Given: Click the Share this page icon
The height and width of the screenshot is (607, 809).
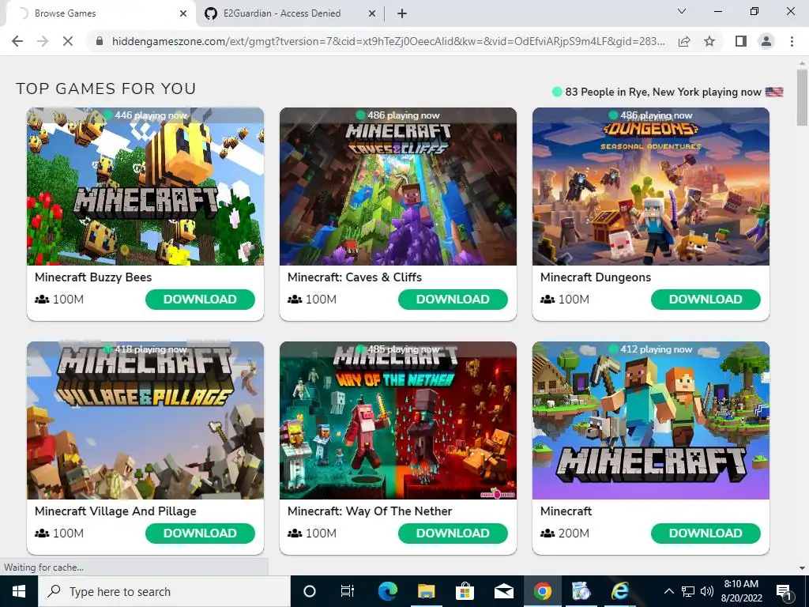Looking at the screenshot, I should 684,41.
